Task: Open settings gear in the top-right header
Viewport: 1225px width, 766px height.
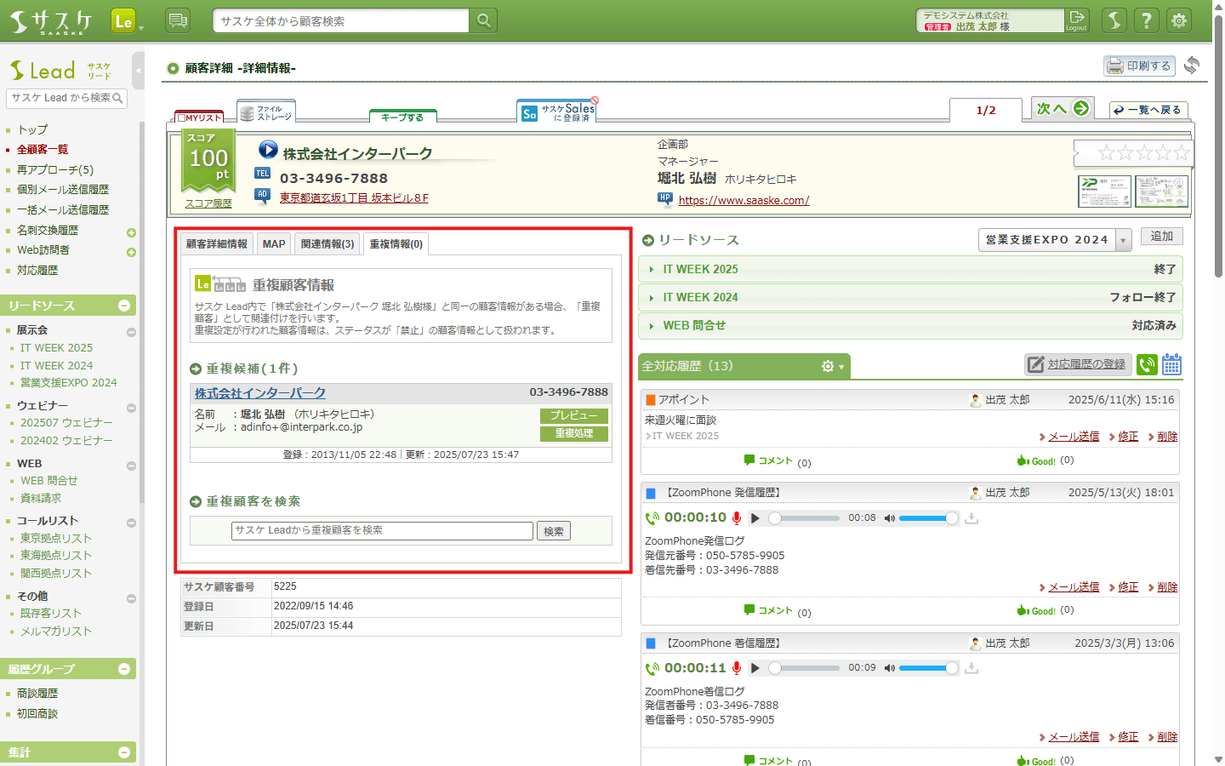Action: point(1179,20)
